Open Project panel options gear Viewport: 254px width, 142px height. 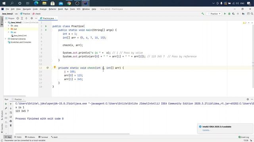[32, 19]
